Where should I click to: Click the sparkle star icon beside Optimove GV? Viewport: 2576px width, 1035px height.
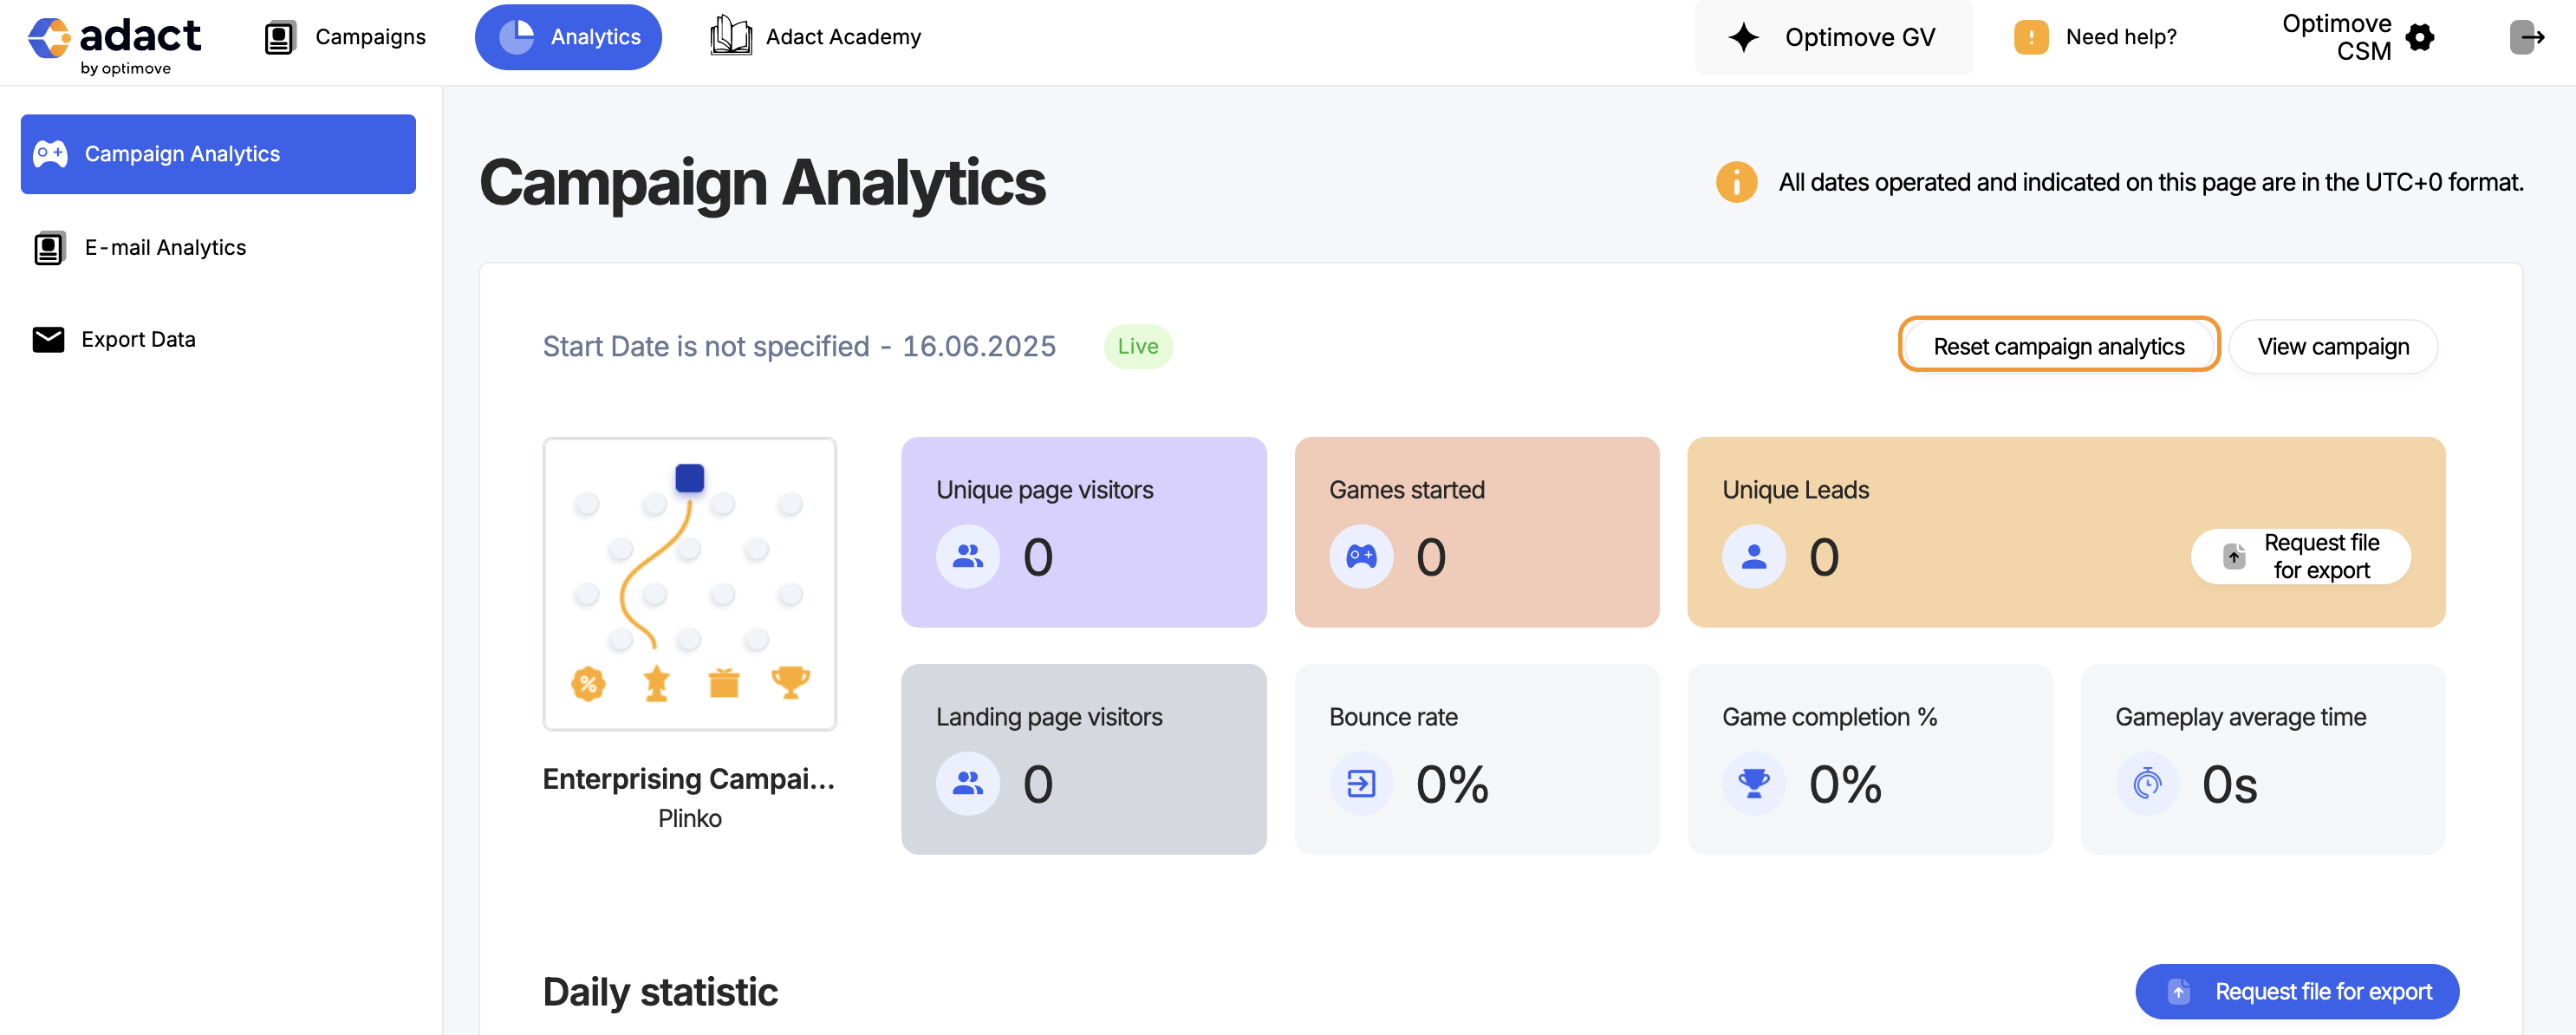[x=1744, y=38]
